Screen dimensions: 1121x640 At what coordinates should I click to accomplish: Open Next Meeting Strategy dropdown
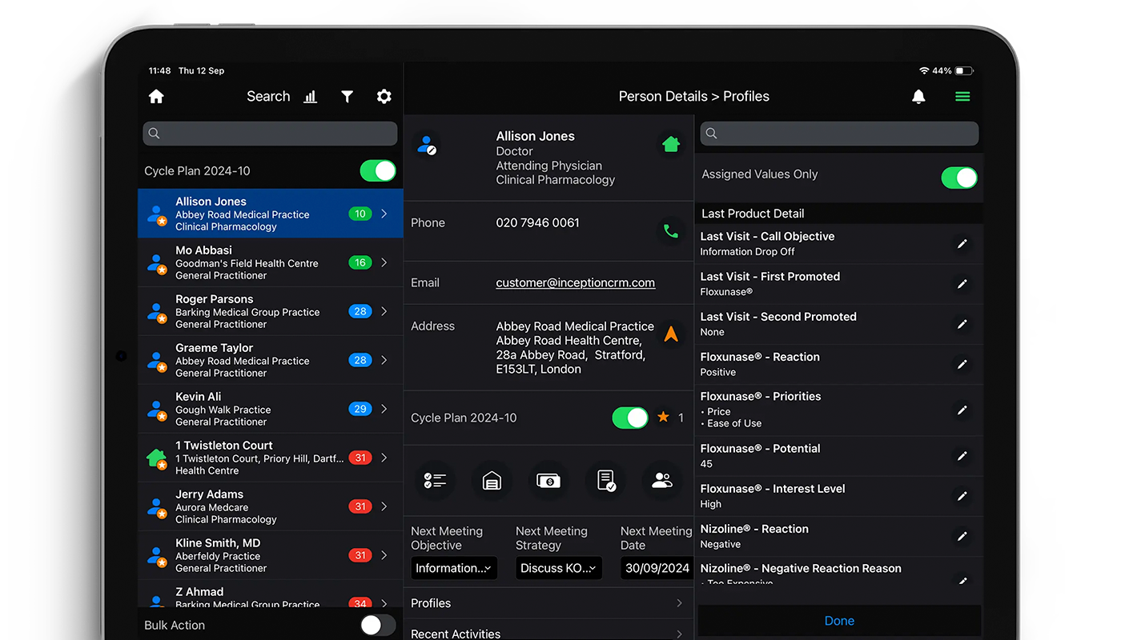point(558,568)
